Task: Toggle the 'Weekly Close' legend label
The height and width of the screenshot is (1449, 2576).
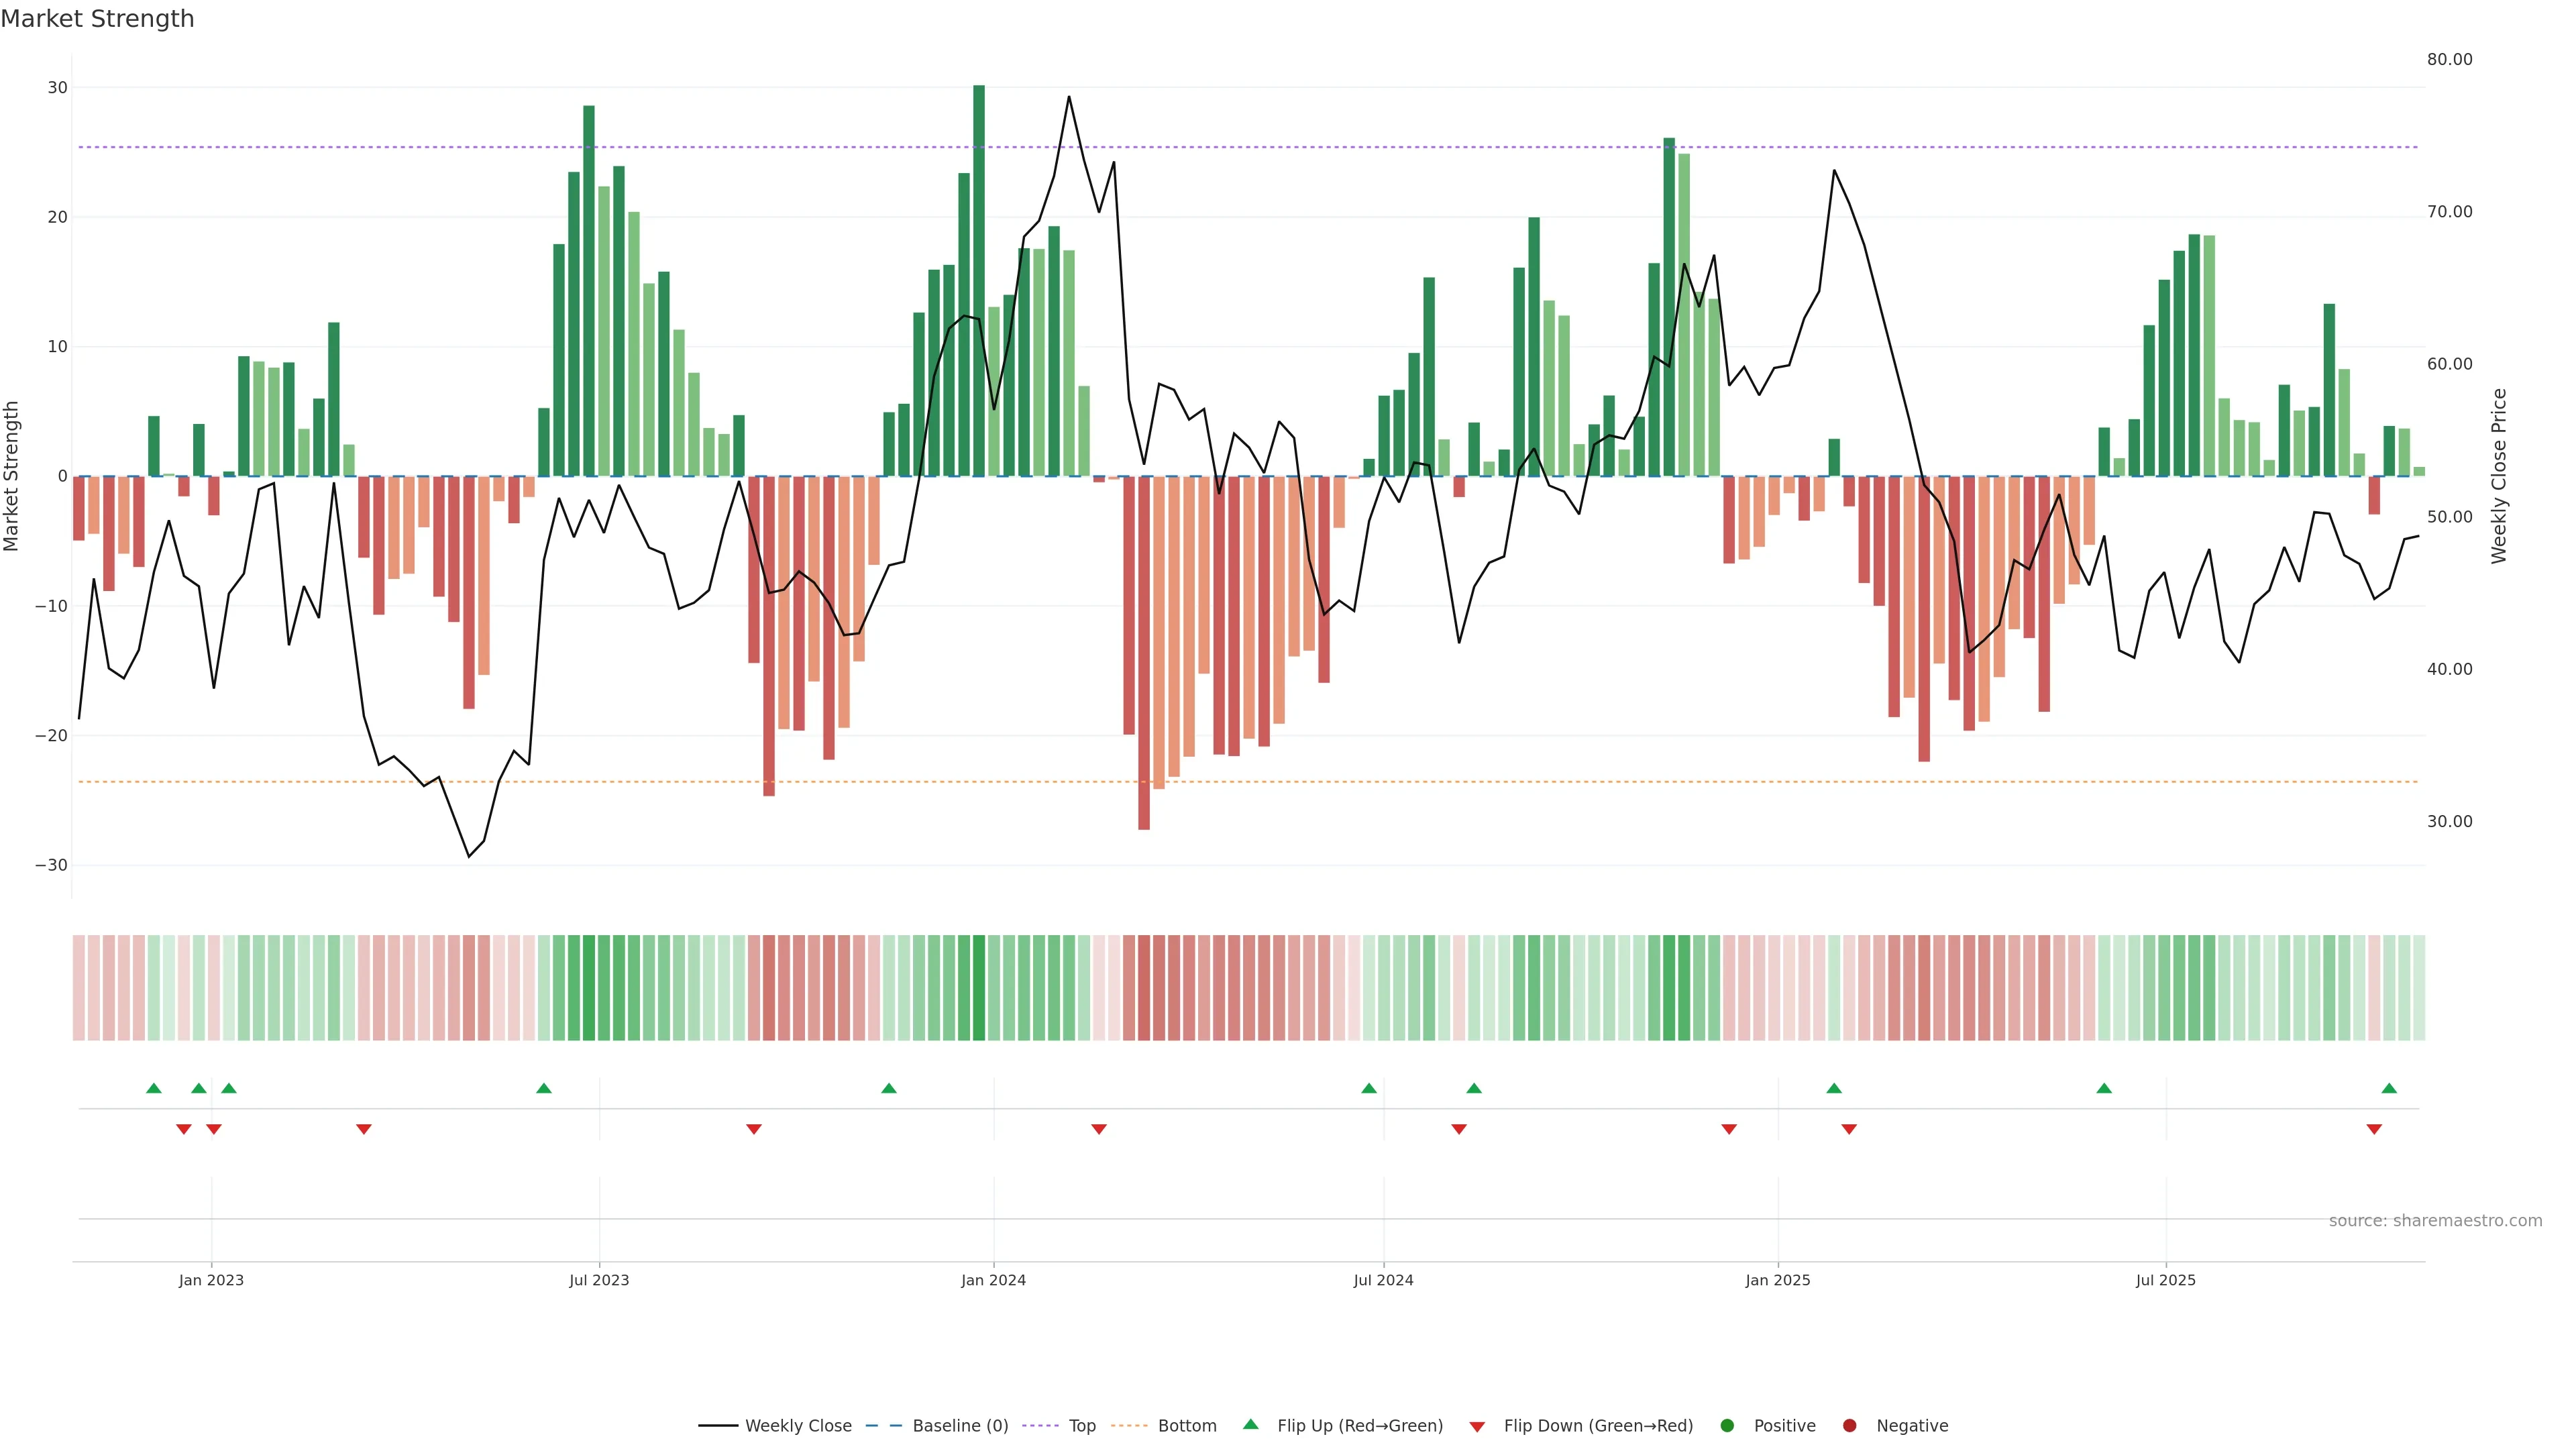Action: [798, 1425]
